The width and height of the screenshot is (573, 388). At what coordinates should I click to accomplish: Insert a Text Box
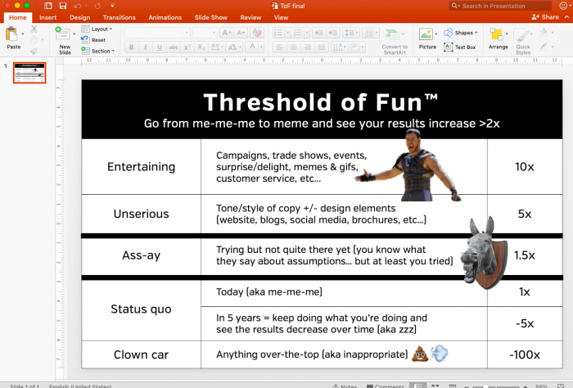(x=460, y=47)
